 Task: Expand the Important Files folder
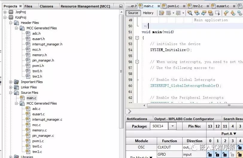click(x=10, y=82)
